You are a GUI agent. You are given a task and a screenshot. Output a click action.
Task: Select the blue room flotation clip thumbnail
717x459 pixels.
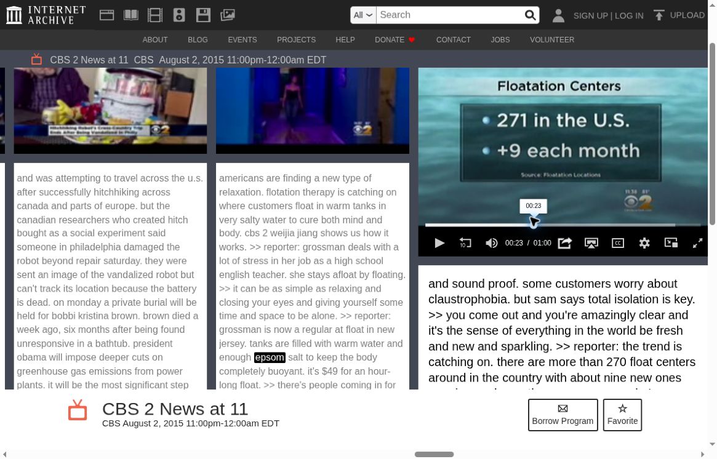pos(312,110)
